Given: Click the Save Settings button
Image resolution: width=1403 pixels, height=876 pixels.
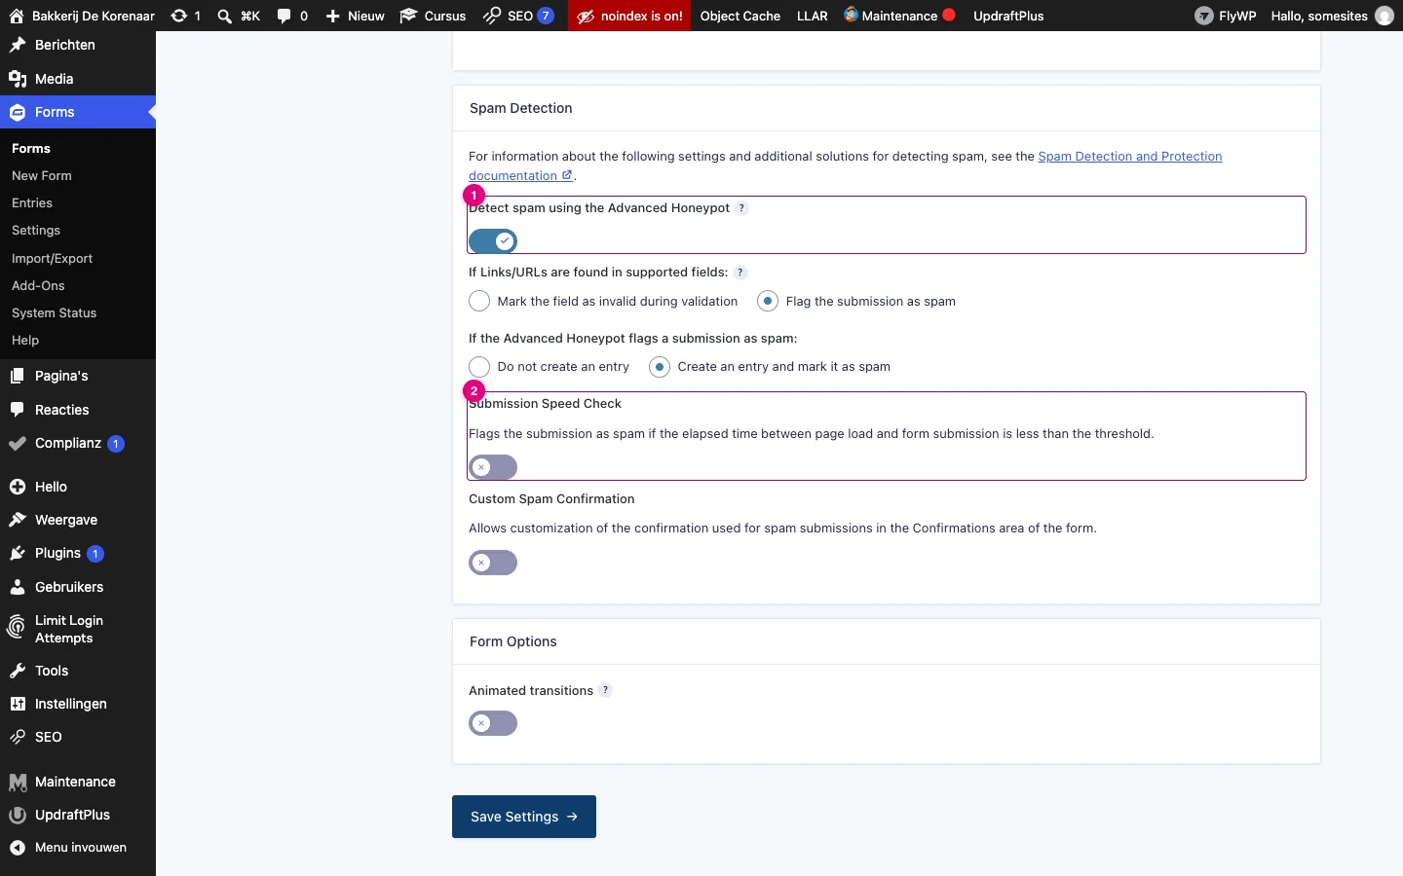Looking at the screenshot, I should [x=524, y=817].
